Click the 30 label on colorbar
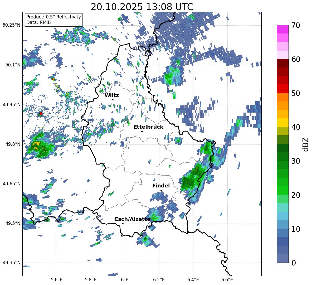312x285 pixels. point(295,161)
